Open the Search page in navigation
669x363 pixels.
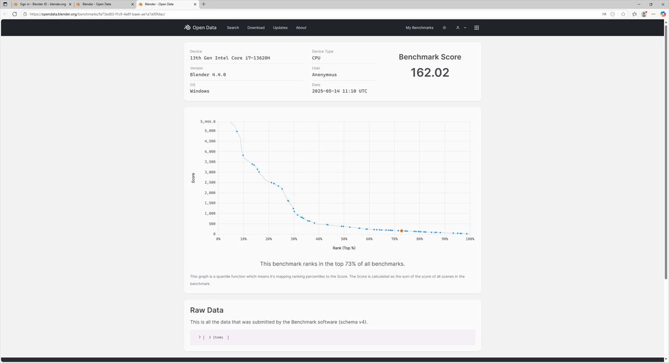(x=233, y=27)
